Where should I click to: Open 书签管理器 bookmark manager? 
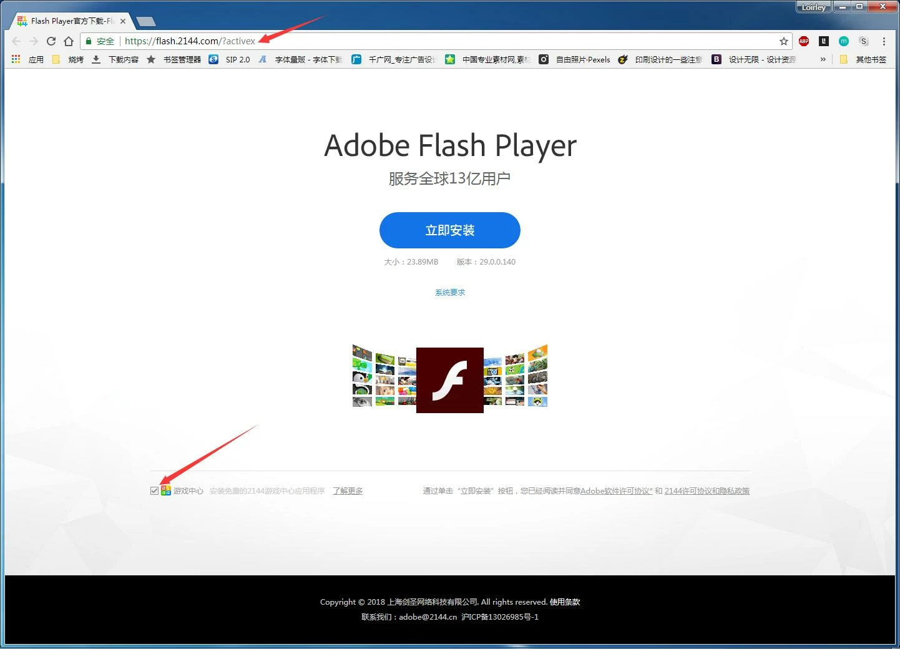[x=174, y=59]
